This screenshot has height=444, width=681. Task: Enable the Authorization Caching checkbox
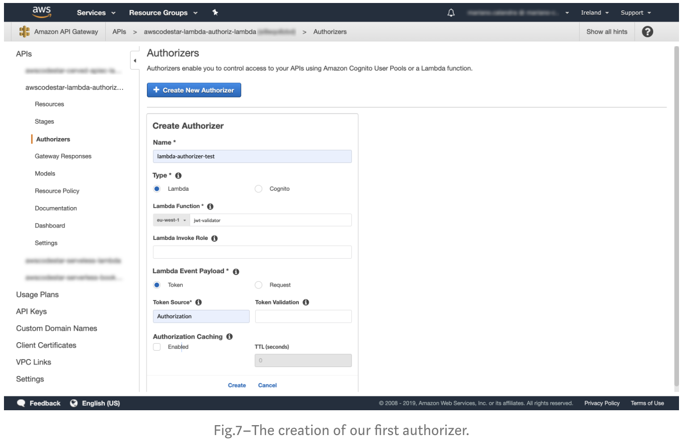(x=157, y=347)
